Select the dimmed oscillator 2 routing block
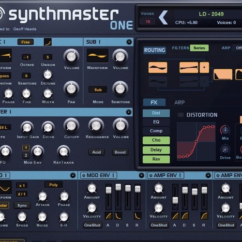This screenshot has height=242, width=242. click(158, 81)
